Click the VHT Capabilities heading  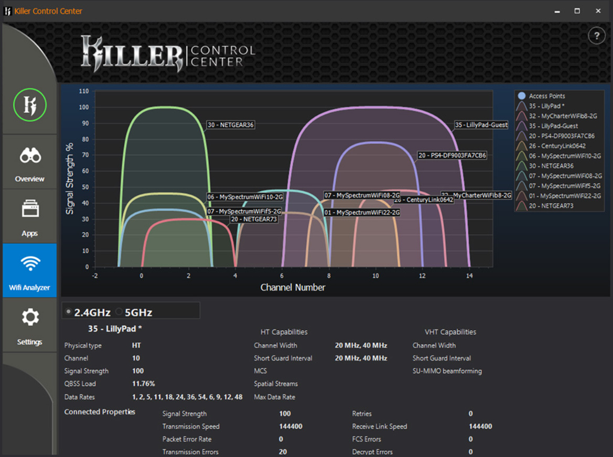coord(450,332)
